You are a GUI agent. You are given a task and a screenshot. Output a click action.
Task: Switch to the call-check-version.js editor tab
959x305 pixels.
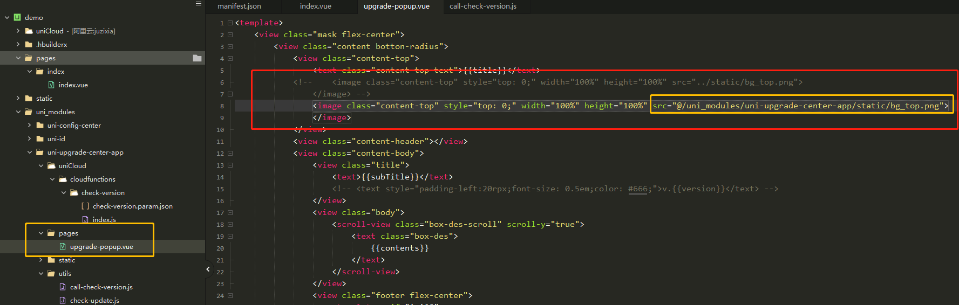pos(482,6)
